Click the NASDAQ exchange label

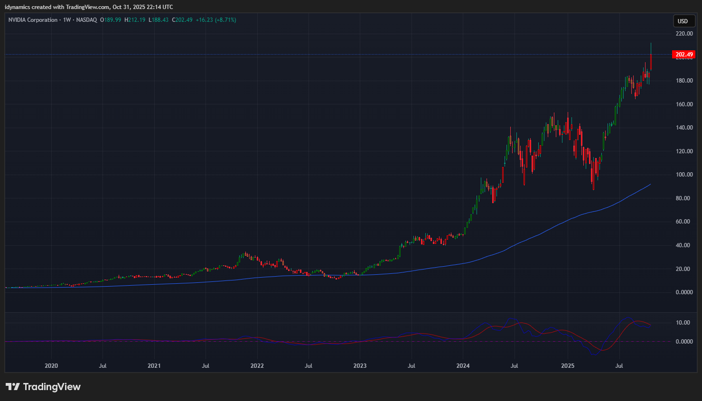[x=86, y=20]
